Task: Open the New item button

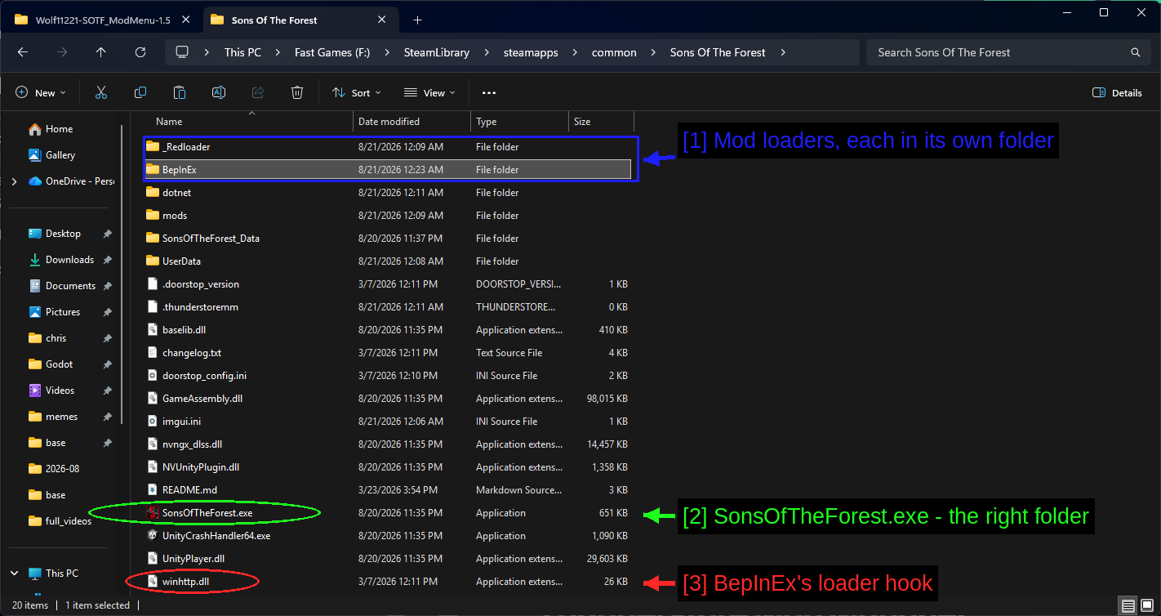Action: (x=41, y=93)
